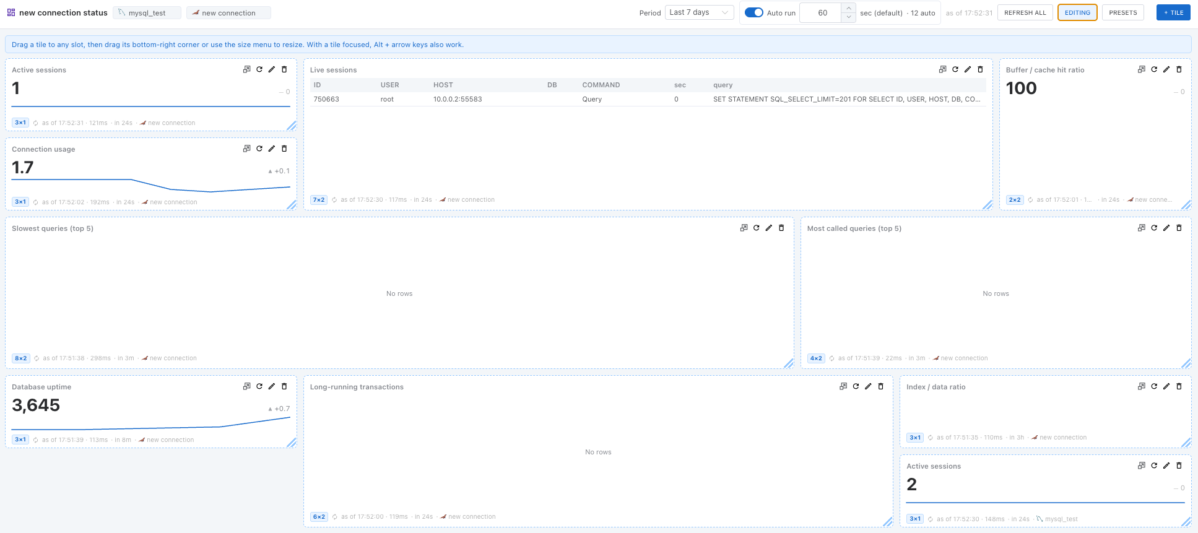Decrease the auto run interval with down arrow
The width and height of the screenshot is (1198, 533).
[849, 17]
